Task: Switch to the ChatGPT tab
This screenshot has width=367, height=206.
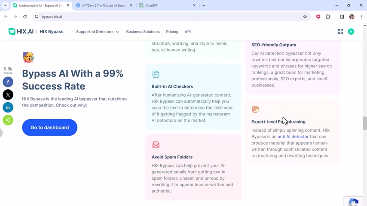Action: pyautogui.click(x=167, y=6)
